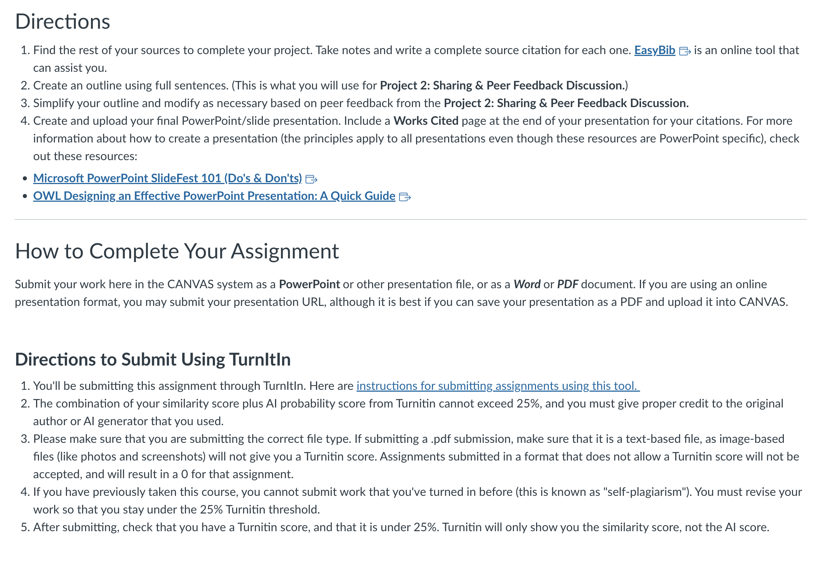This screenshot has height=561, width=824.
Task: Click the bold PowerPoint word in submission paragraph
Action: coord(309,284)
